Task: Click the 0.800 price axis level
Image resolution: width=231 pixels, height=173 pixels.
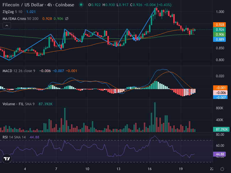Action: [x=220, y=60]
